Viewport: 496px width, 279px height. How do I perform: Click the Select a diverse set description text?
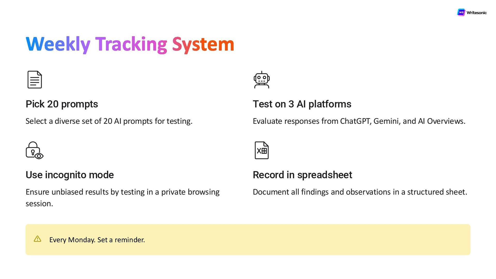109,121
